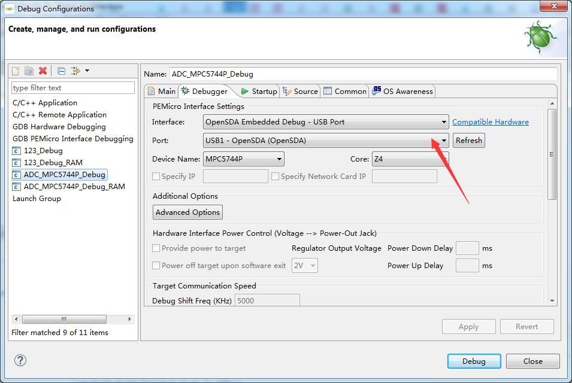Image resolution: width=572 pixels, height=383 pixels.
Task: Click the Specify Network Card IP address field
Action: click(404, 177)
